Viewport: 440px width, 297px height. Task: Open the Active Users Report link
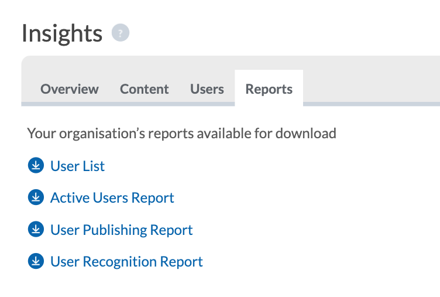[112, 198]
